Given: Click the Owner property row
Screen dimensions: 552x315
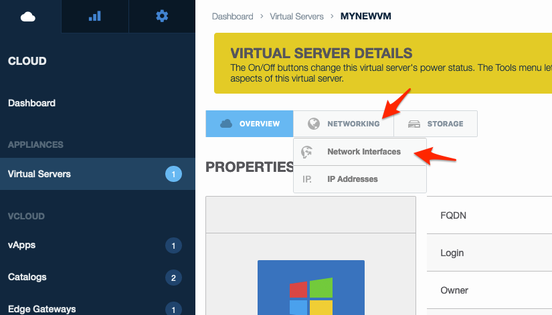Looking at the screenshot, I should pos(489,290).
